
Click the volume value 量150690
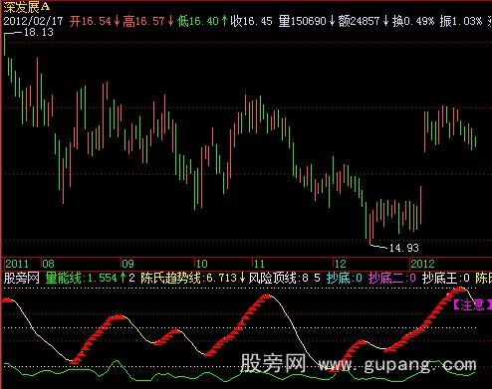303,21
